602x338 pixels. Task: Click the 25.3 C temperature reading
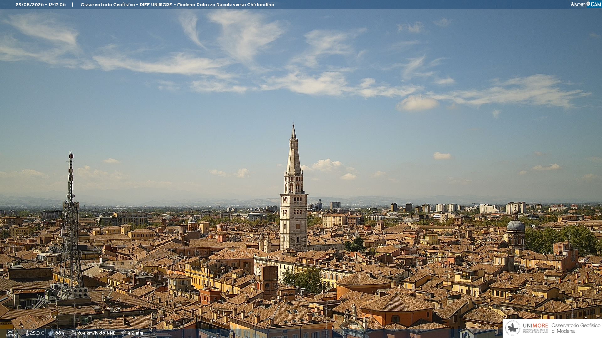point(37,333)
